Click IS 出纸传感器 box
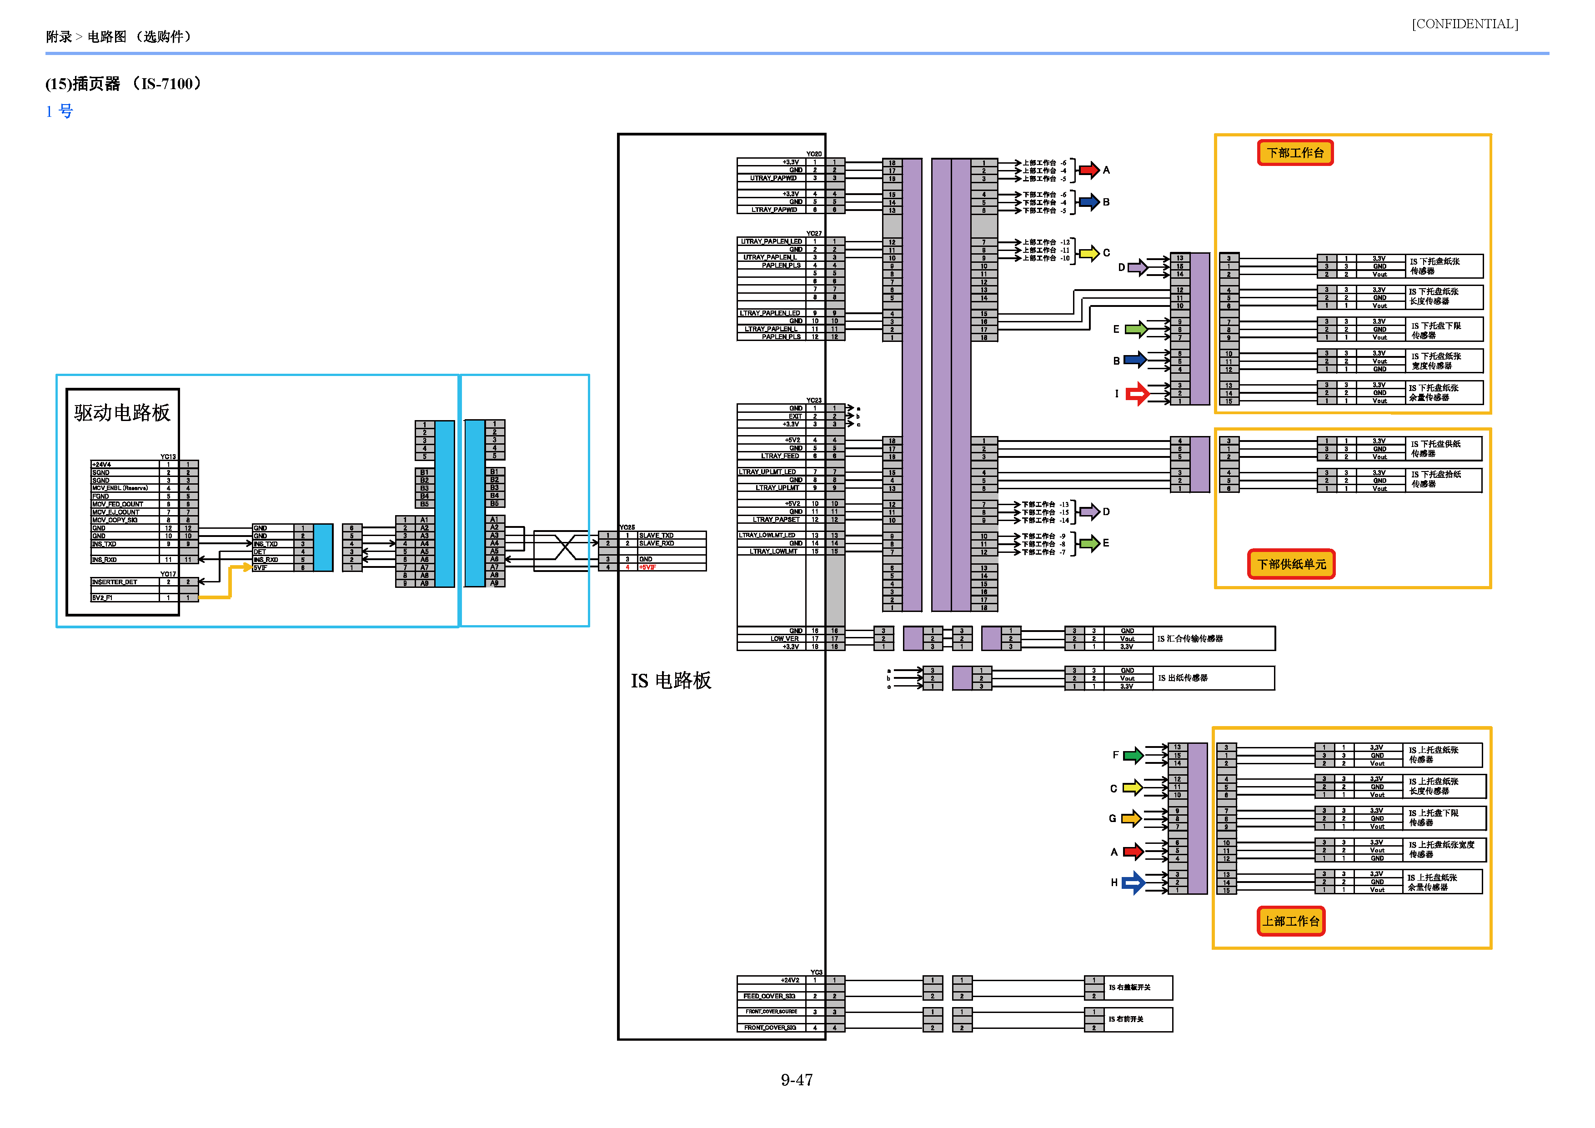Screen dimensions: 1595x1128 (1214, 678)
